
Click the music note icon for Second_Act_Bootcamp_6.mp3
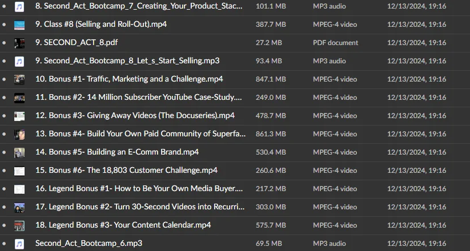click(19, 244)
